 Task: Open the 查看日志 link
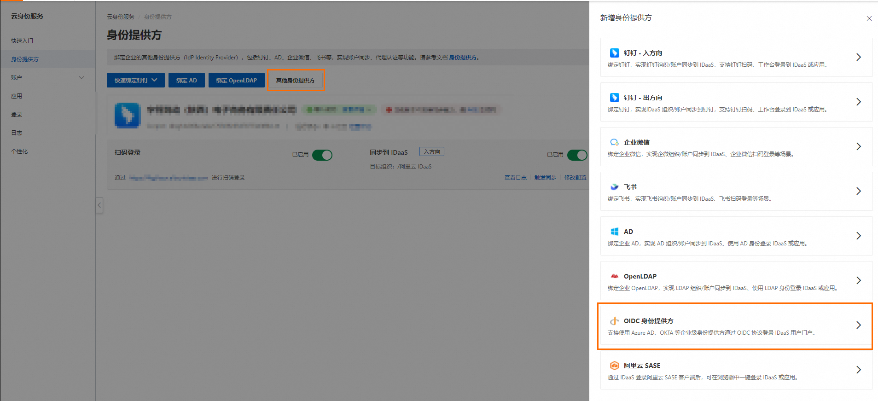click(x=515, y=178)
